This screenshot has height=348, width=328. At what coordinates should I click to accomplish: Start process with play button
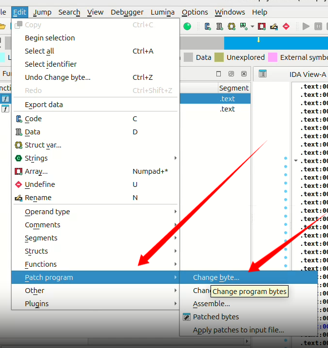306,26
